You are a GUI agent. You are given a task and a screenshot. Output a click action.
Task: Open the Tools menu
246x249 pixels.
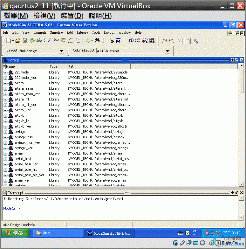[x=96, y=32]
